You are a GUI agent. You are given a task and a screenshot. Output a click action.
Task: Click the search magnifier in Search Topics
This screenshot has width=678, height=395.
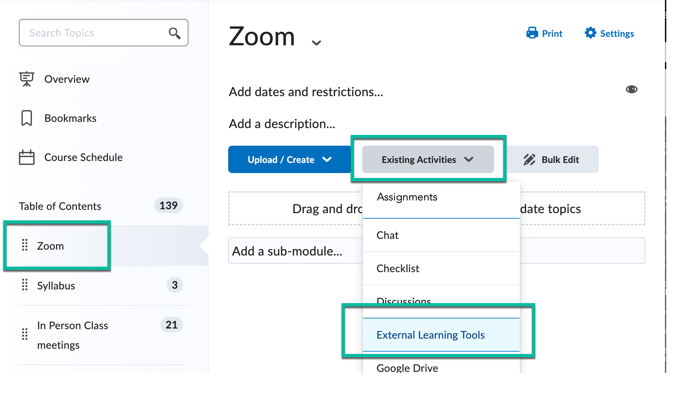[x=174, y=33]
